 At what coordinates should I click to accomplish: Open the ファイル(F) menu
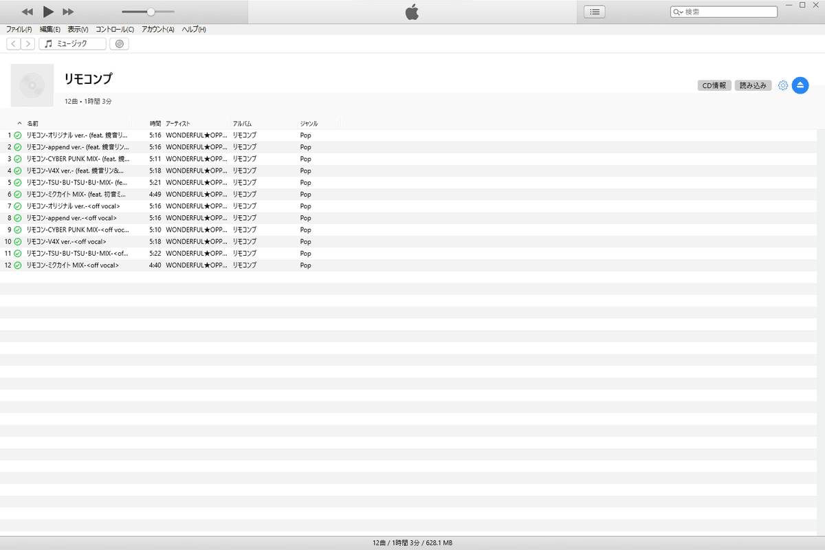click(19, 30)
